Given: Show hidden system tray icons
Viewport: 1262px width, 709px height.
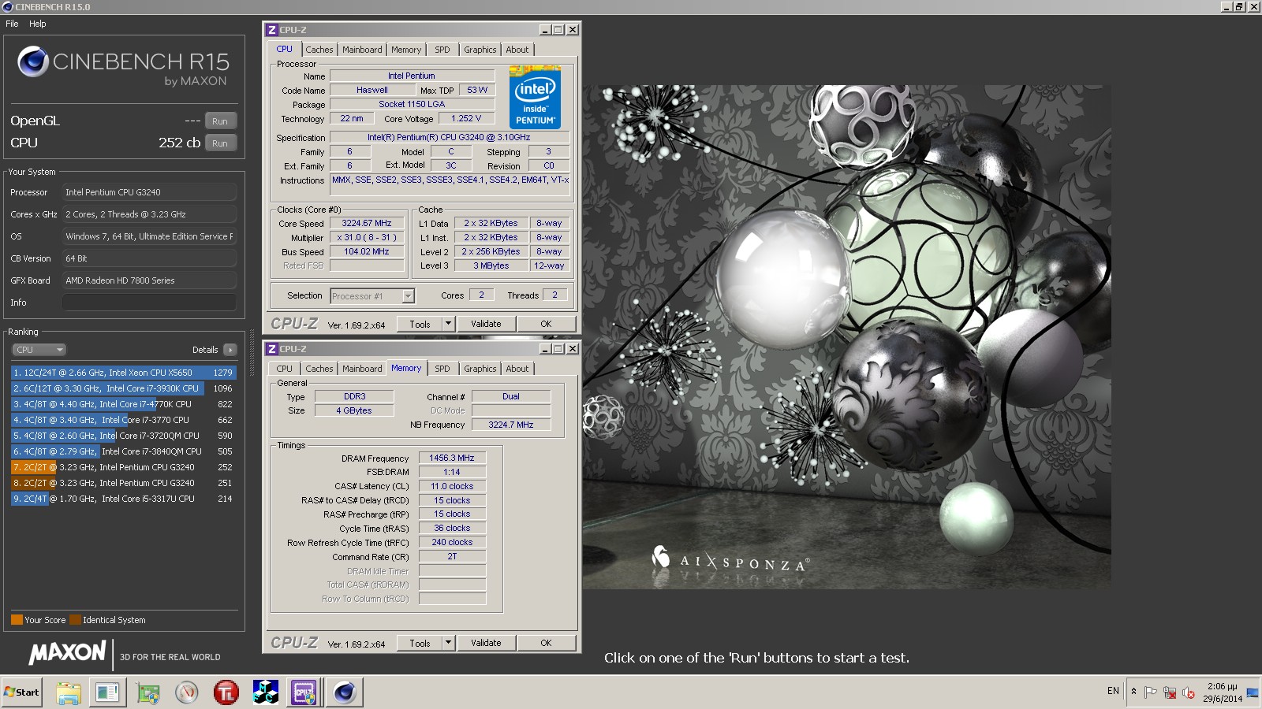Looking at the screenshot, I should [x=1133, y=692].
